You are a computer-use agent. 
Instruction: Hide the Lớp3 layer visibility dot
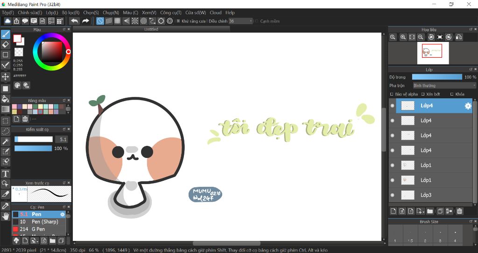[392, 195]
